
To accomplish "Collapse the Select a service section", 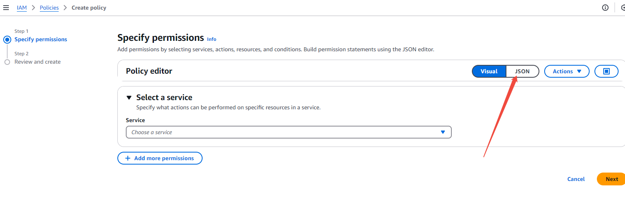I will coord(129,97).
